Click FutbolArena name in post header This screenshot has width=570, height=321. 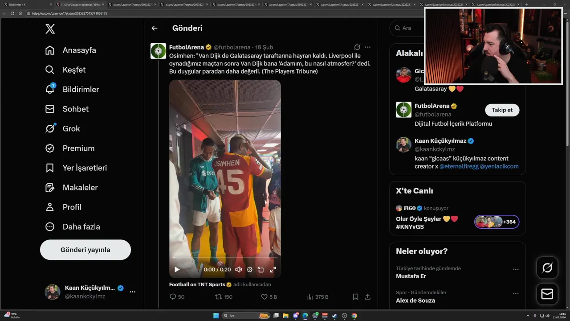click(x=187, y=47)
